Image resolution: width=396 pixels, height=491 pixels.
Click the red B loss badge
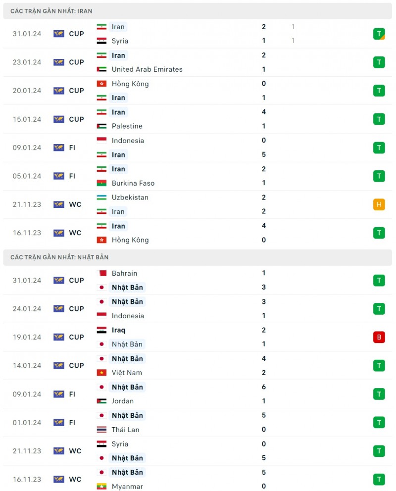click(x=379, y=337)
